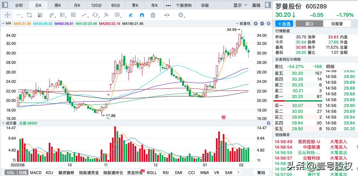Select the circle arc drawing tool
This screenshot has width=358, height=176.
pos(95,15)
